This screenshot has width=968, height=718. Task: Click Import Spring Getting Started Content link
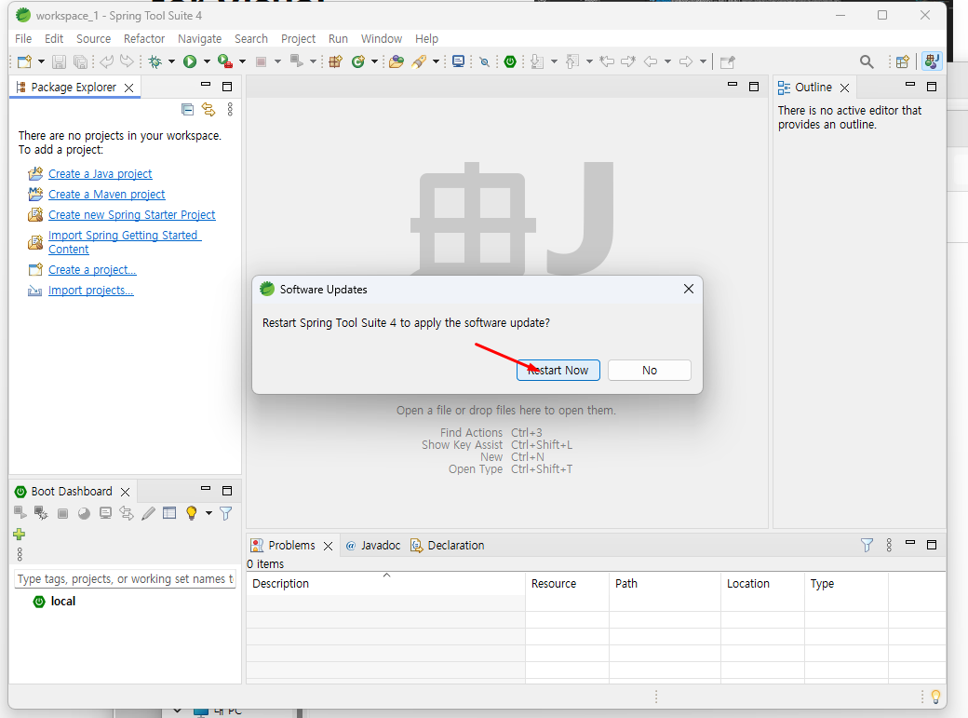(125, 242)
